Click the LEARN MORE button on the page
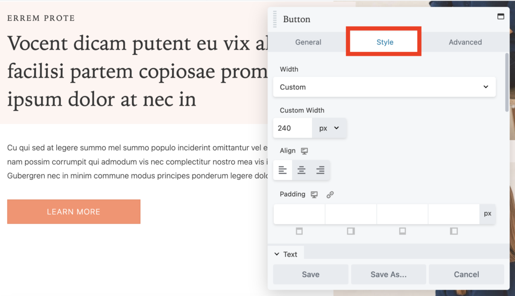Viewport: 515px width, 296px height. coord(73,212)
